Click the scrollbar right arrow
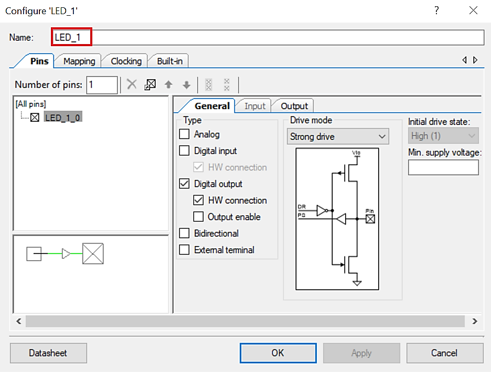 (475, 321)
